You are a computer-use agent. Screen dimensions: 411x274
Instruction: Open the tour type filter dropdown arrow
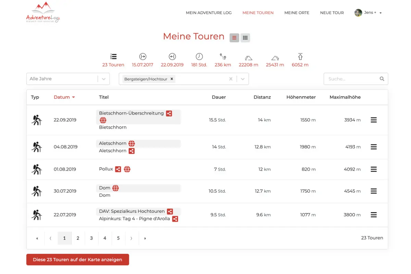coord(242,79)
